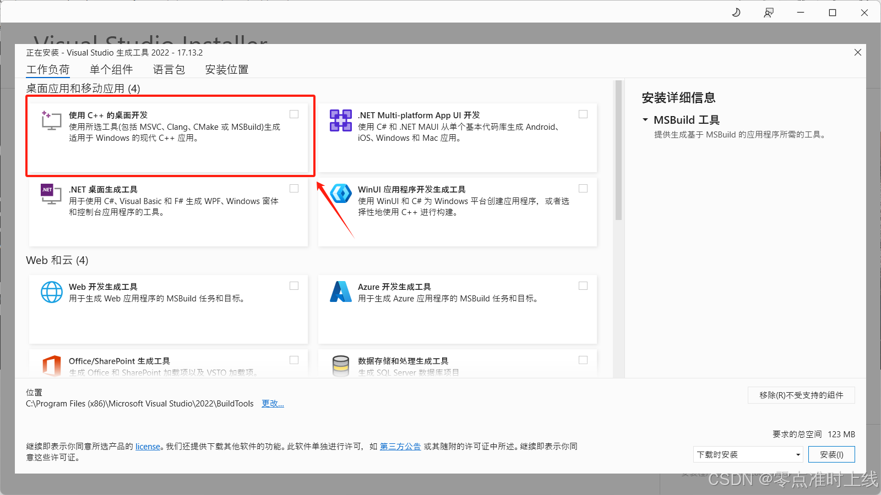
Task: Click the 安装(I) button
Action: 831,454
